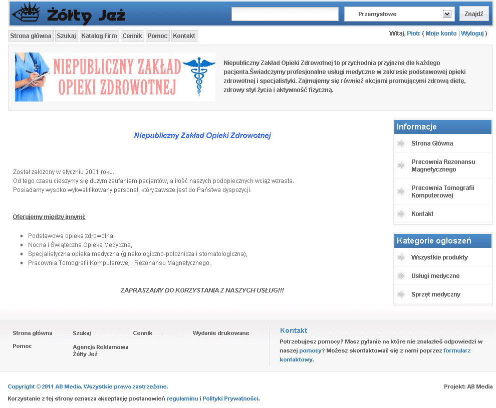Click arrow icon beside sidebar Kontakt entry
The width and height of the screenshot is (496, 408).
tap(401, 214)
